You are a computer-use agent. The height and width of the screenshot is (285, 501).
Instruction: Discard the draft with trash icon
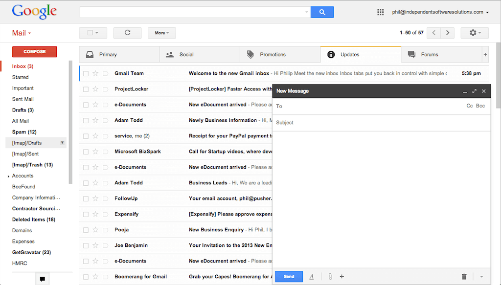464,277
